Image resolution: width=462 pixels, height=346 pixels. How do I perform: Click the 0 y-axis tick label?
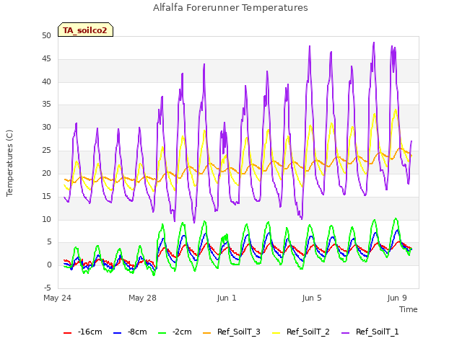point(49,265)
